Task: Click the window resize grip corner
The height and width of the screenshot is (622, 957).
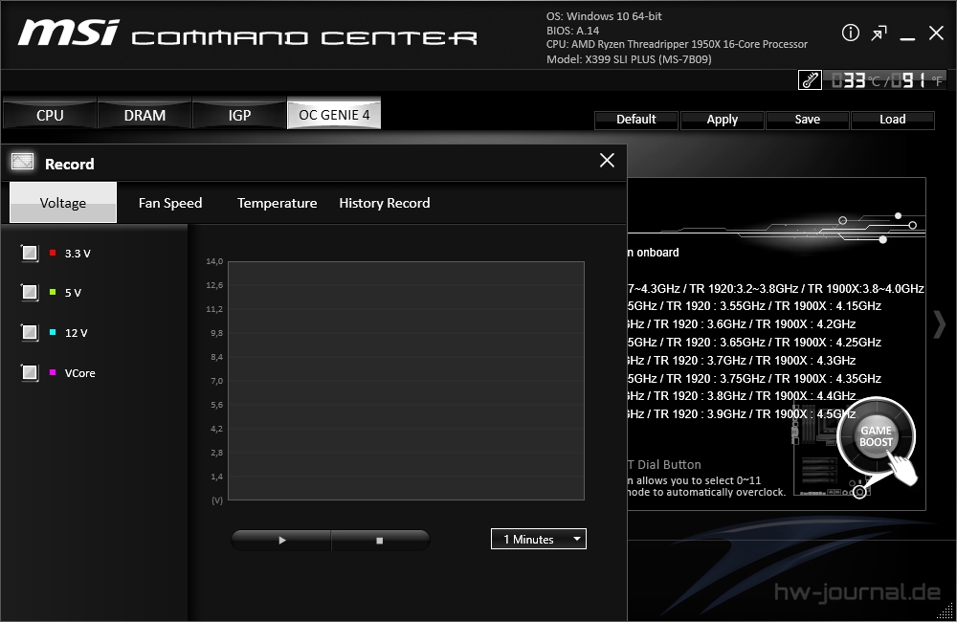Action: tap(946, 611)
